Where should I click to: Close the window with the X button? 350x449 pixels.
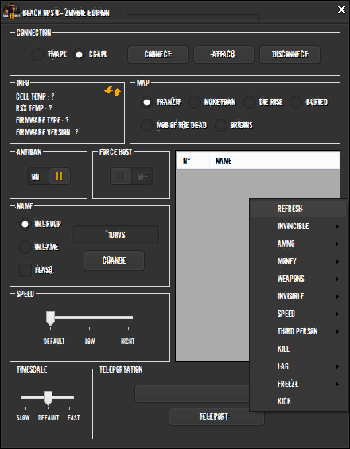tap(341, 10)
